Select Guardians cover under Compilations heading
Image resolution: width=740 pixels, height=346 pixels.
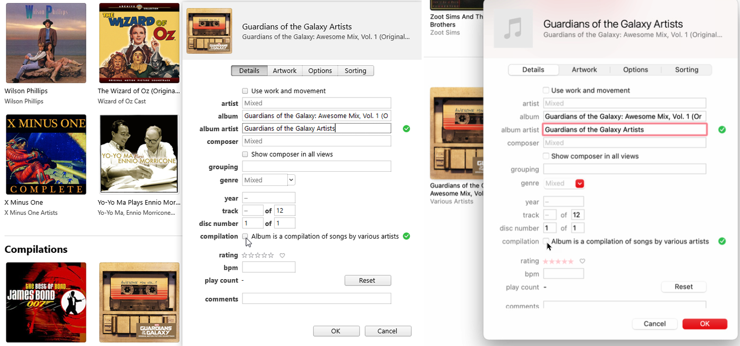(139, 302)
